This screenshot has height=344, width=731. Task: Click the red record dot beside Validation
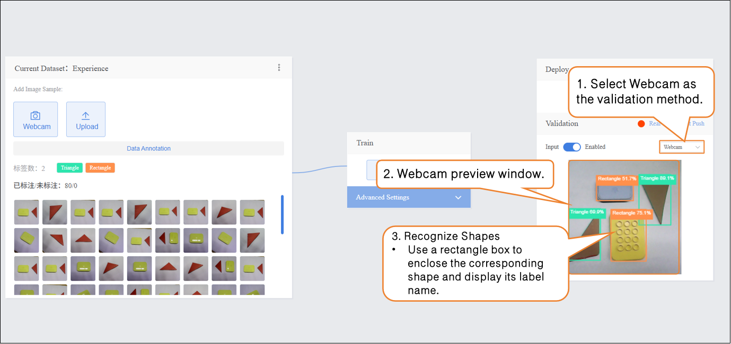coord(641,124)
